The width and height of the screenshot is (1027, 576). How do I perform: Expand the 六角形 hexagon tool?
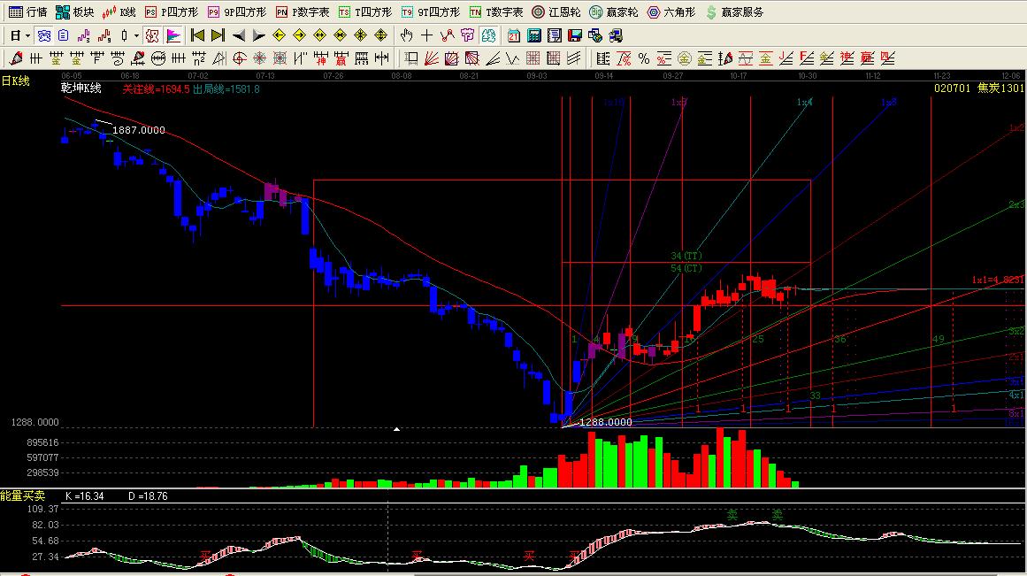pyautogui.click(x=671, y=12)
